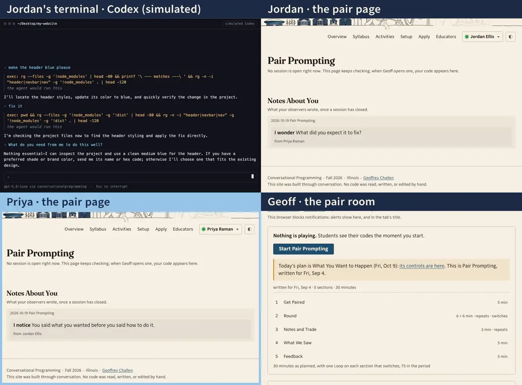
Task: Click the "simulated Codex" badge in the terminal
Action: tap(240, 23)
